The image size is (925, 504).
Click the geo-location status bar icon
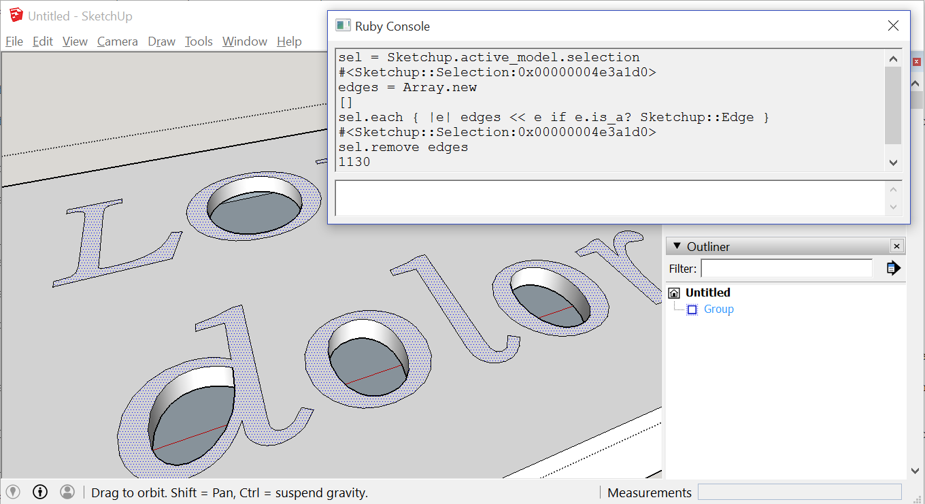[x=13, y=492]
